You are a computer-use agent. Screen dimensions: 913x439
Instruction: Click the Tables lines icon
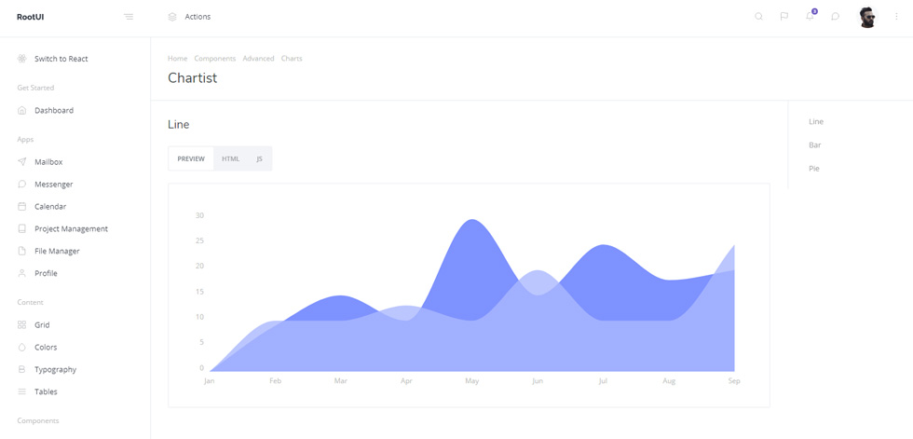point(22,391)
